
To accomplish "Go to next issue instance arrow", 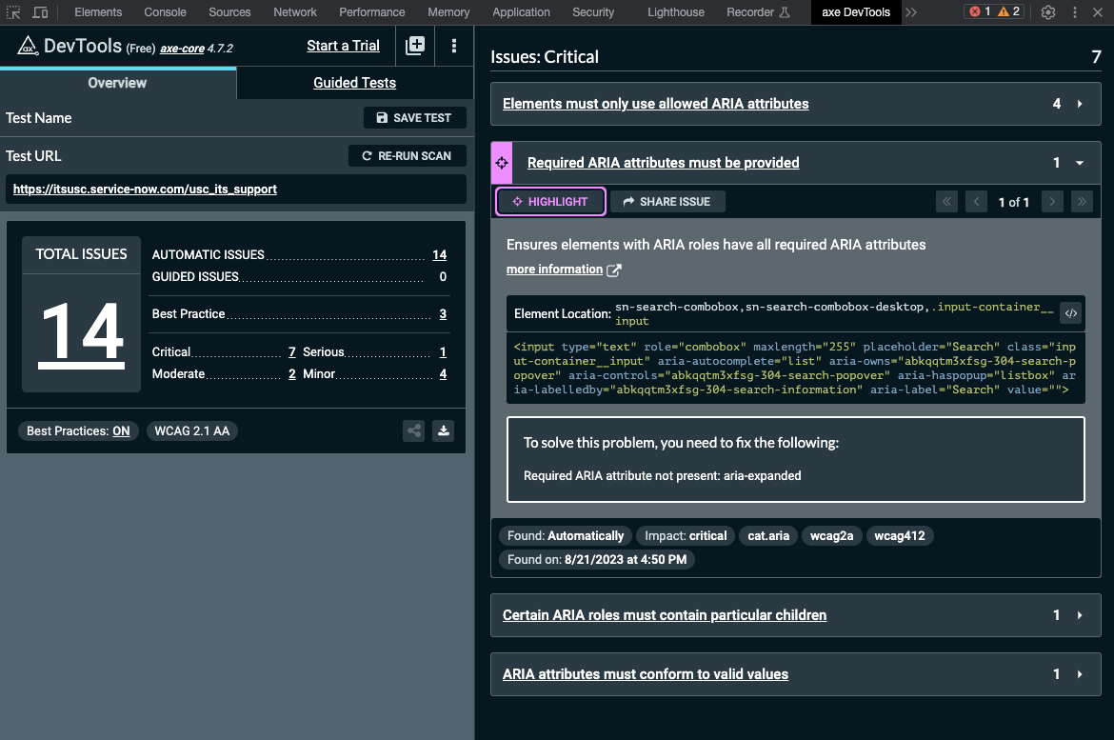I will click(x=1052, y=202).
